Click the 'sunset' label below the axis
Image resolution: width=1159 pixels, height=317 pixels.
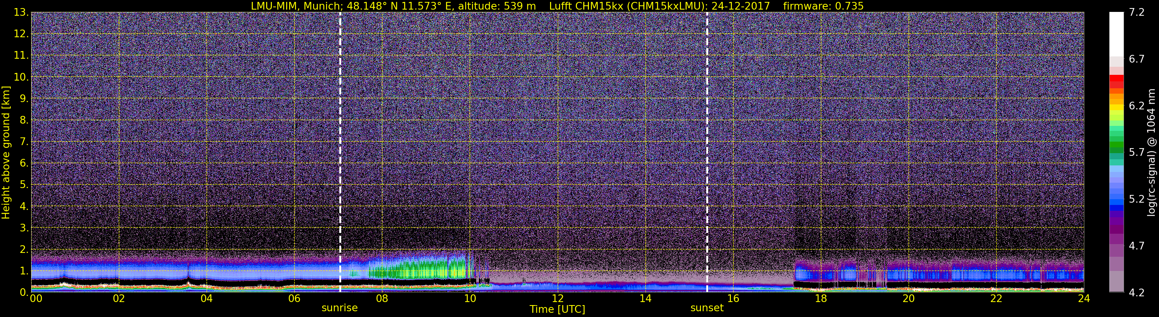click(x=707, y=308)
